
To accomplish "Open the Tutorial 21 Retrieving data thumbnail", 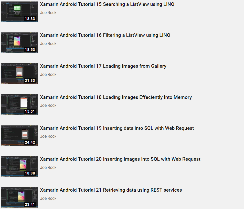I will coord(19,197).
